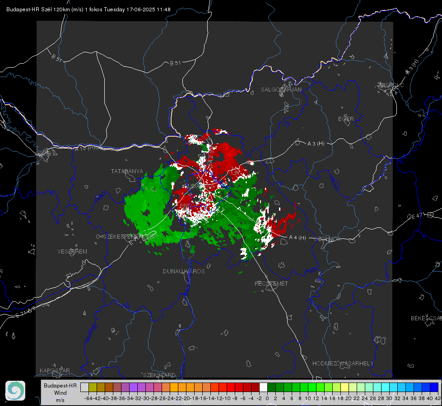This screenshot has width=442, height=406.
Task: Pick the orange swatch between -24 and -22
Action: tap(174, 387)
